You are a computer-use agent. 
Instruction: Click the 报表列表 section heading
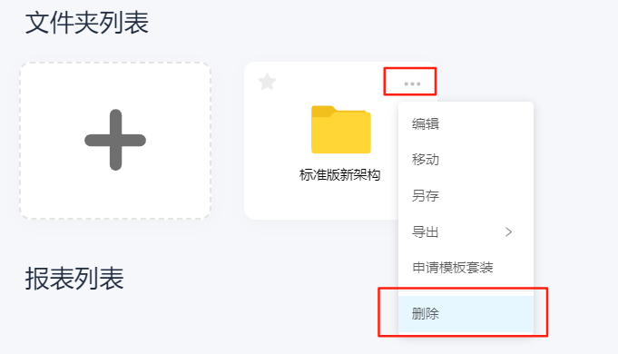point(74,279)
